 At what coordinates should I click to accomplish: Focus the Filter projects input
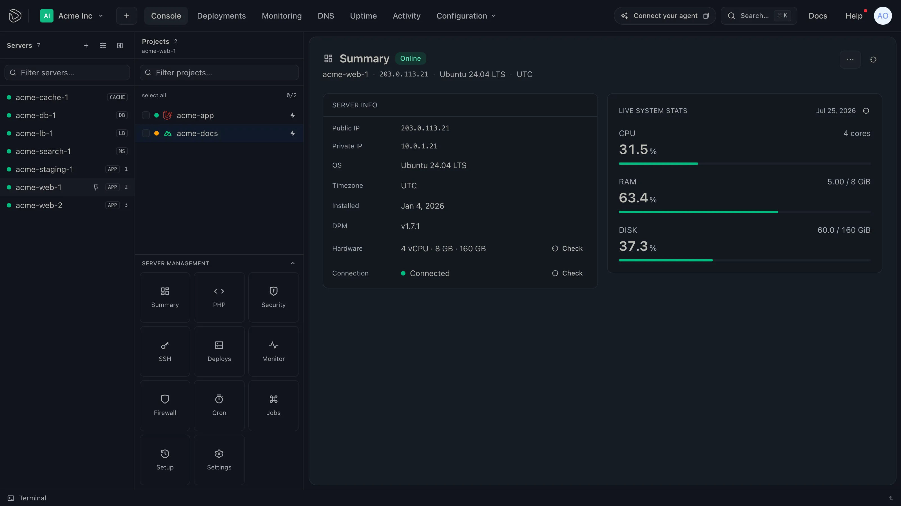219,73
